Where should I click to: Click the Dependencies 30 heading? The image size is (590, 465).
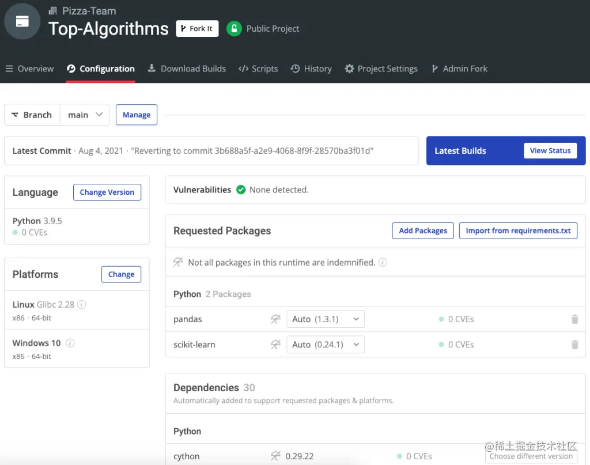pyautogui.click(x=214, y=387)
